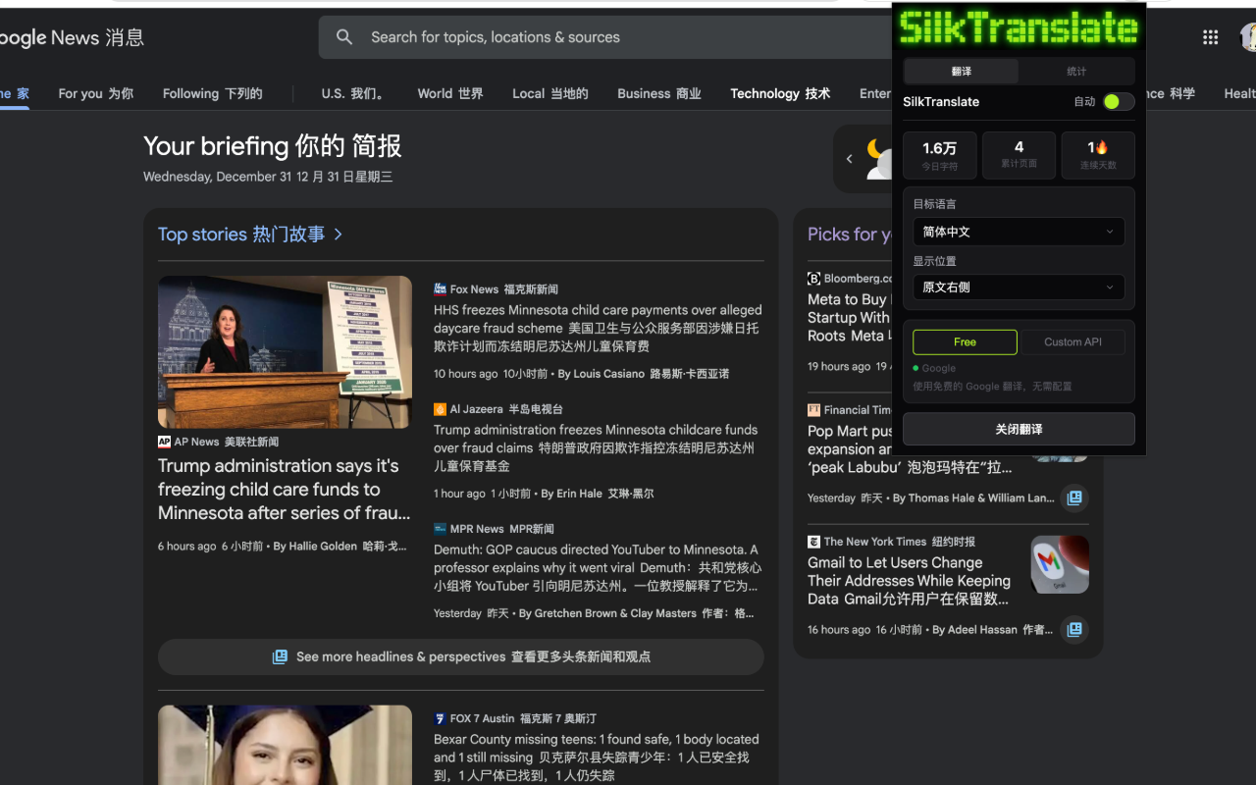Click the 连续天数 streak flame card
Screen dimensions: 1256x785
click(x=1097, y=155)
